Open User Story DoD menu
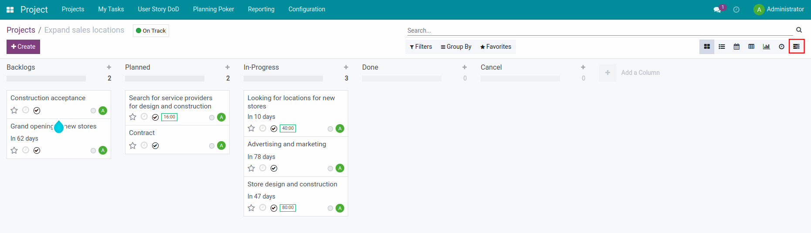811x233 pixels. 159,9
